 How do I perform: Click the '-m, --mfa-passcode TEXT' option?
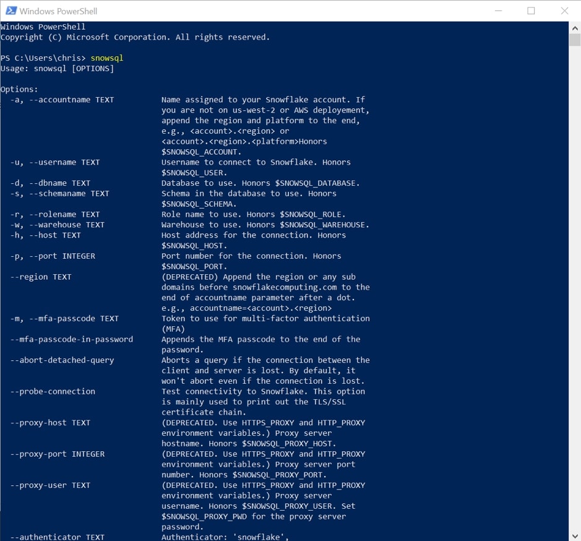64,319
